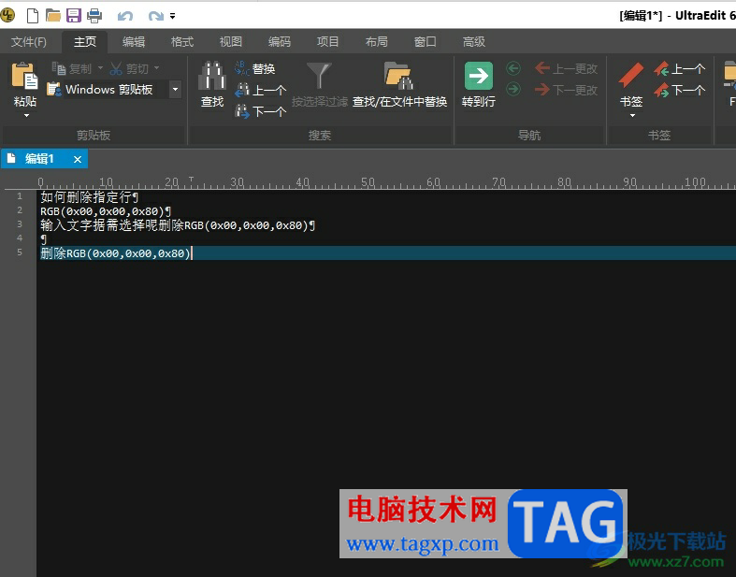Image resolution: width=736 pixels, height=577 pixels.
Task: Open a file with the folder icon
Action: (x=53, y=16)
